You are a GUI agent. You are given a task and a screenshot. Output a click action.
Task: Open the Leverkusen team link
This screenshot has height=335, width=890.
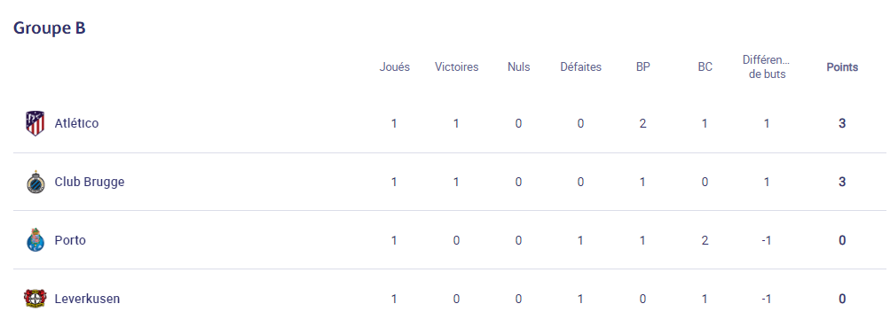(88, 299)
